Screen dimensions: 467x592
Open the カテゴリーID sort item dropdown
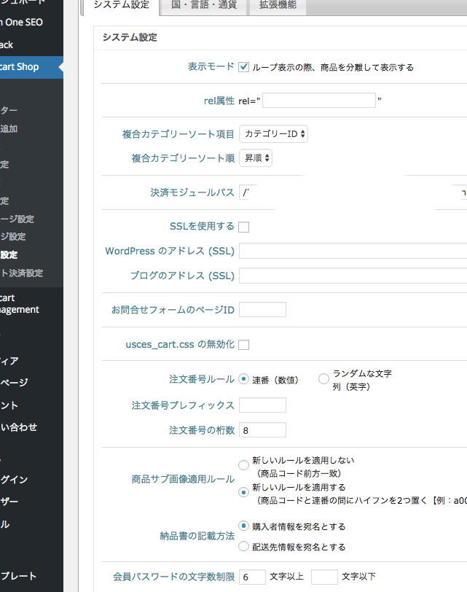[273, 134]
